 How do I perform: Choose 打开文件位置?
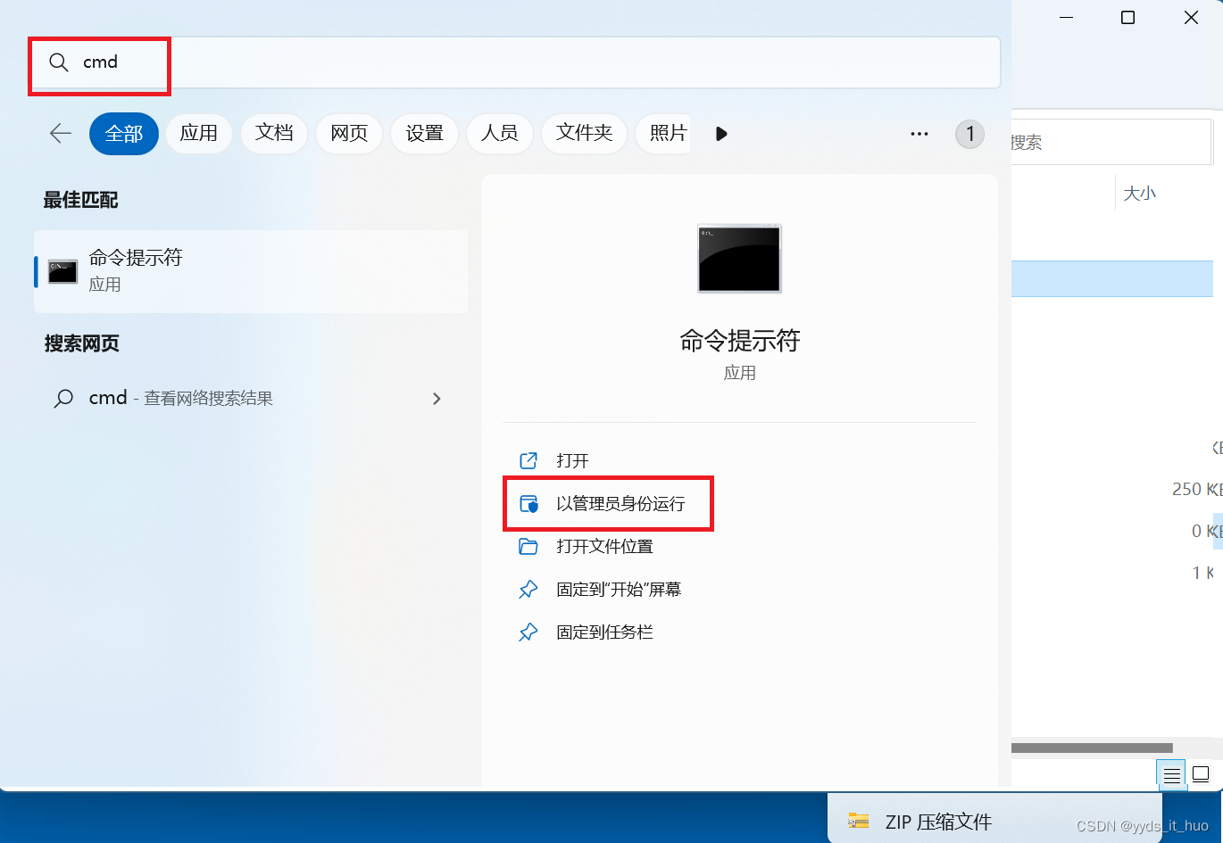tap(604, 547)
